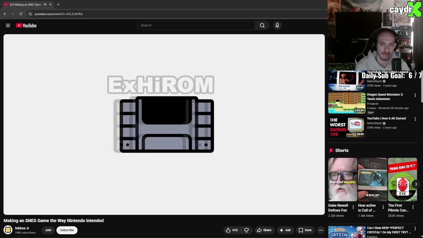The width and height of the screenshot is (423, 238).
Task: View site information icon in address bar
Action: click(30, 14)
